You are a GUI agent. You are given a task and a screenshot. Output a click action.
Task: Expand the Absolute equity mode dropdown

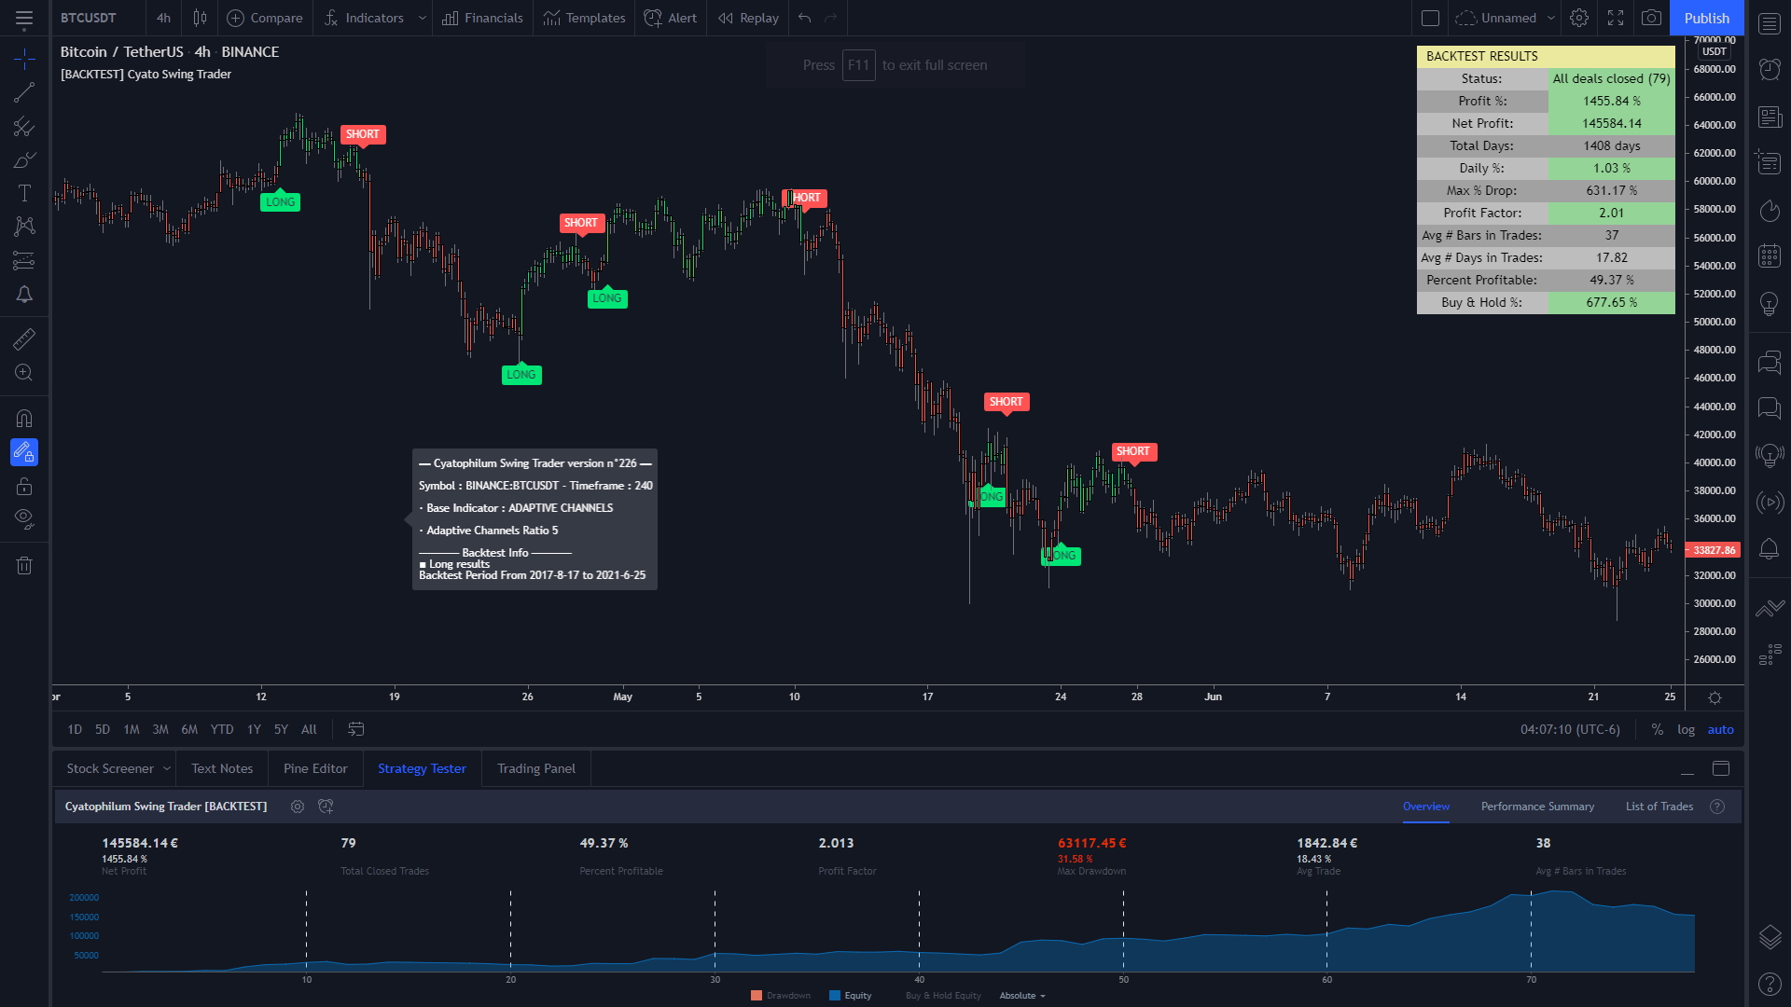coord(1022,996)
